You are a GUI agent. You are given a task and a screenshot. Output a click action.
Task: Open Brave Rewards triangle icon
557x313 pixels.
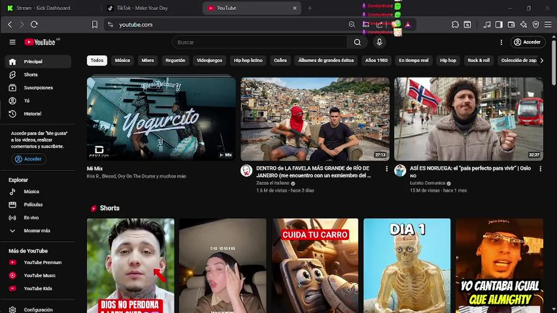tap(408, 25)
